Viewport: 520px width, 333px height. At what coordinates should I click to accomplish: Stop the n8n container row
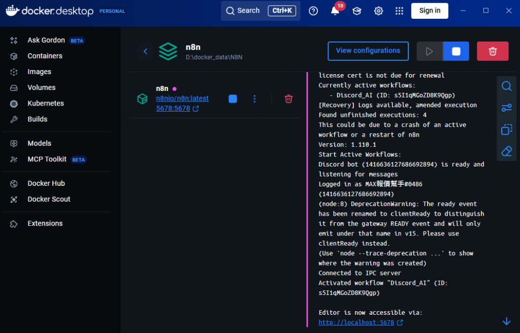[x=233, y=99]
